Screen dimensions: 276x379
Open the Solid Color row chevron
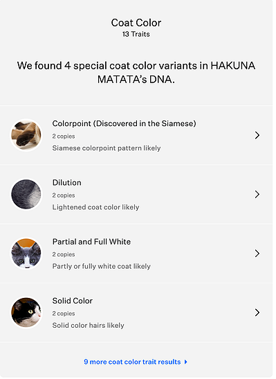pos(257,312)
